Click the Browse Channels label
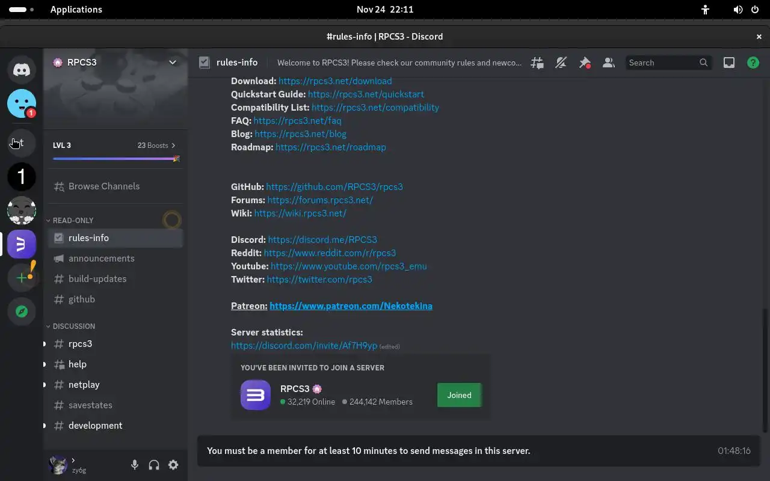The image size is (770, 481). (104, 186)
